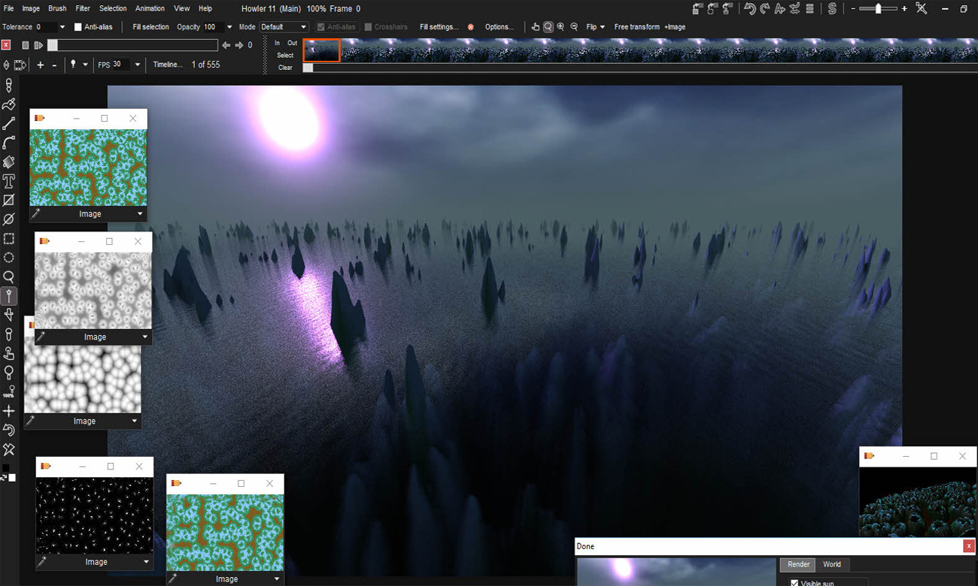This screenshot has width=978, height=586.
Task: Open the Mode dropdown set to Default
Action: coord(284,27)
